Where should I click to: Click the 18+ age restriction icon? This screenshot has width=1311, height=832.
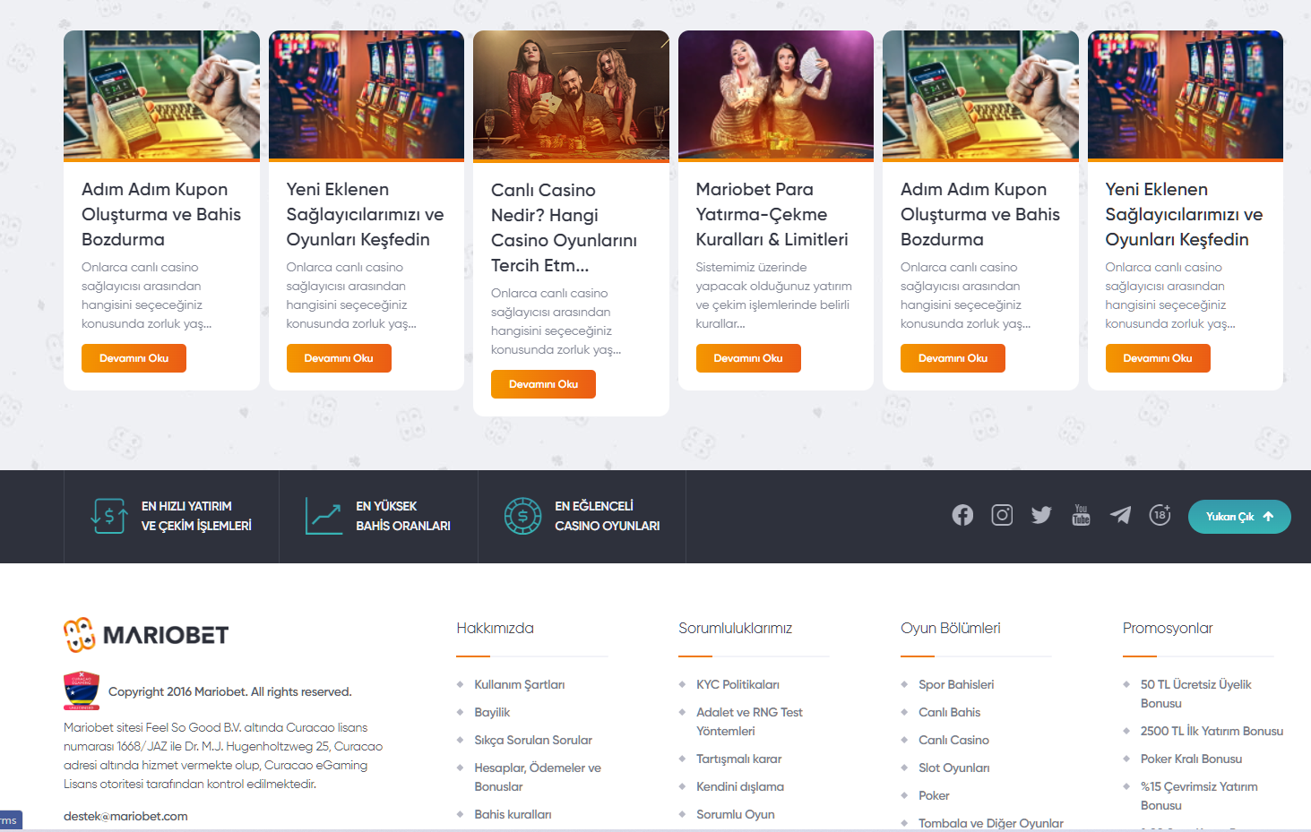pyautogui.click(x=1160, y=515)
